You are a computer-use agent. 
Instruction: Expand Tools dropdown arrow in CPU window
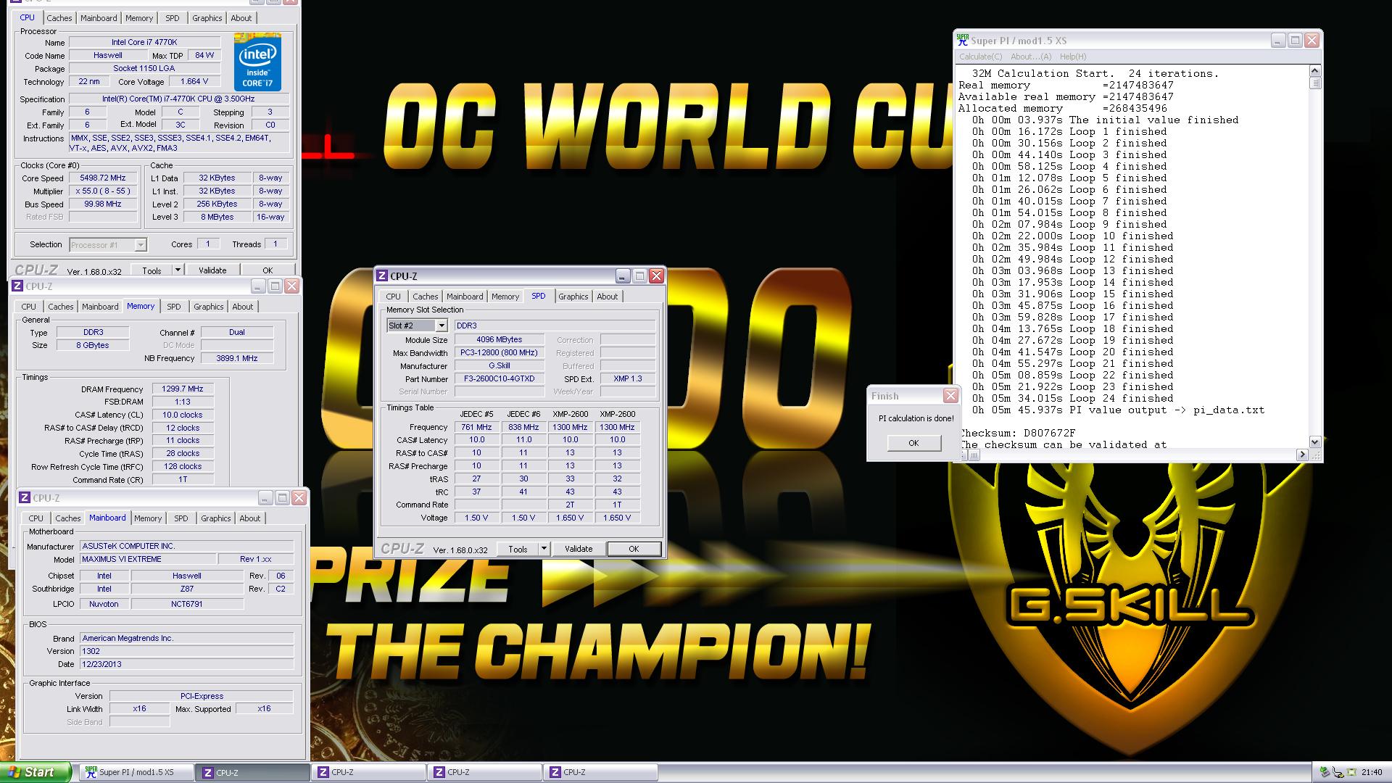point(178,270)
